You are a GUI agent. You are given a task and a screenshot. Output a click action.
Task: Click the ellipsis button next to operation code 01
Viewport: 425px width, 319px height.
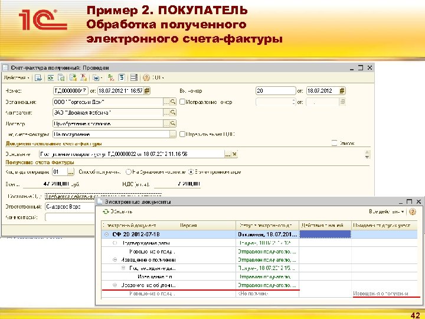point(70,172)
